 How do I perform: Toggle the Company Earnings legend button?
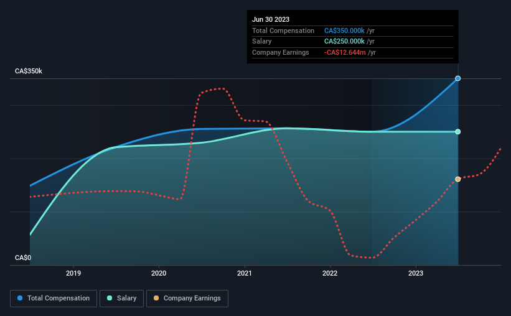(x=187, y=299)
